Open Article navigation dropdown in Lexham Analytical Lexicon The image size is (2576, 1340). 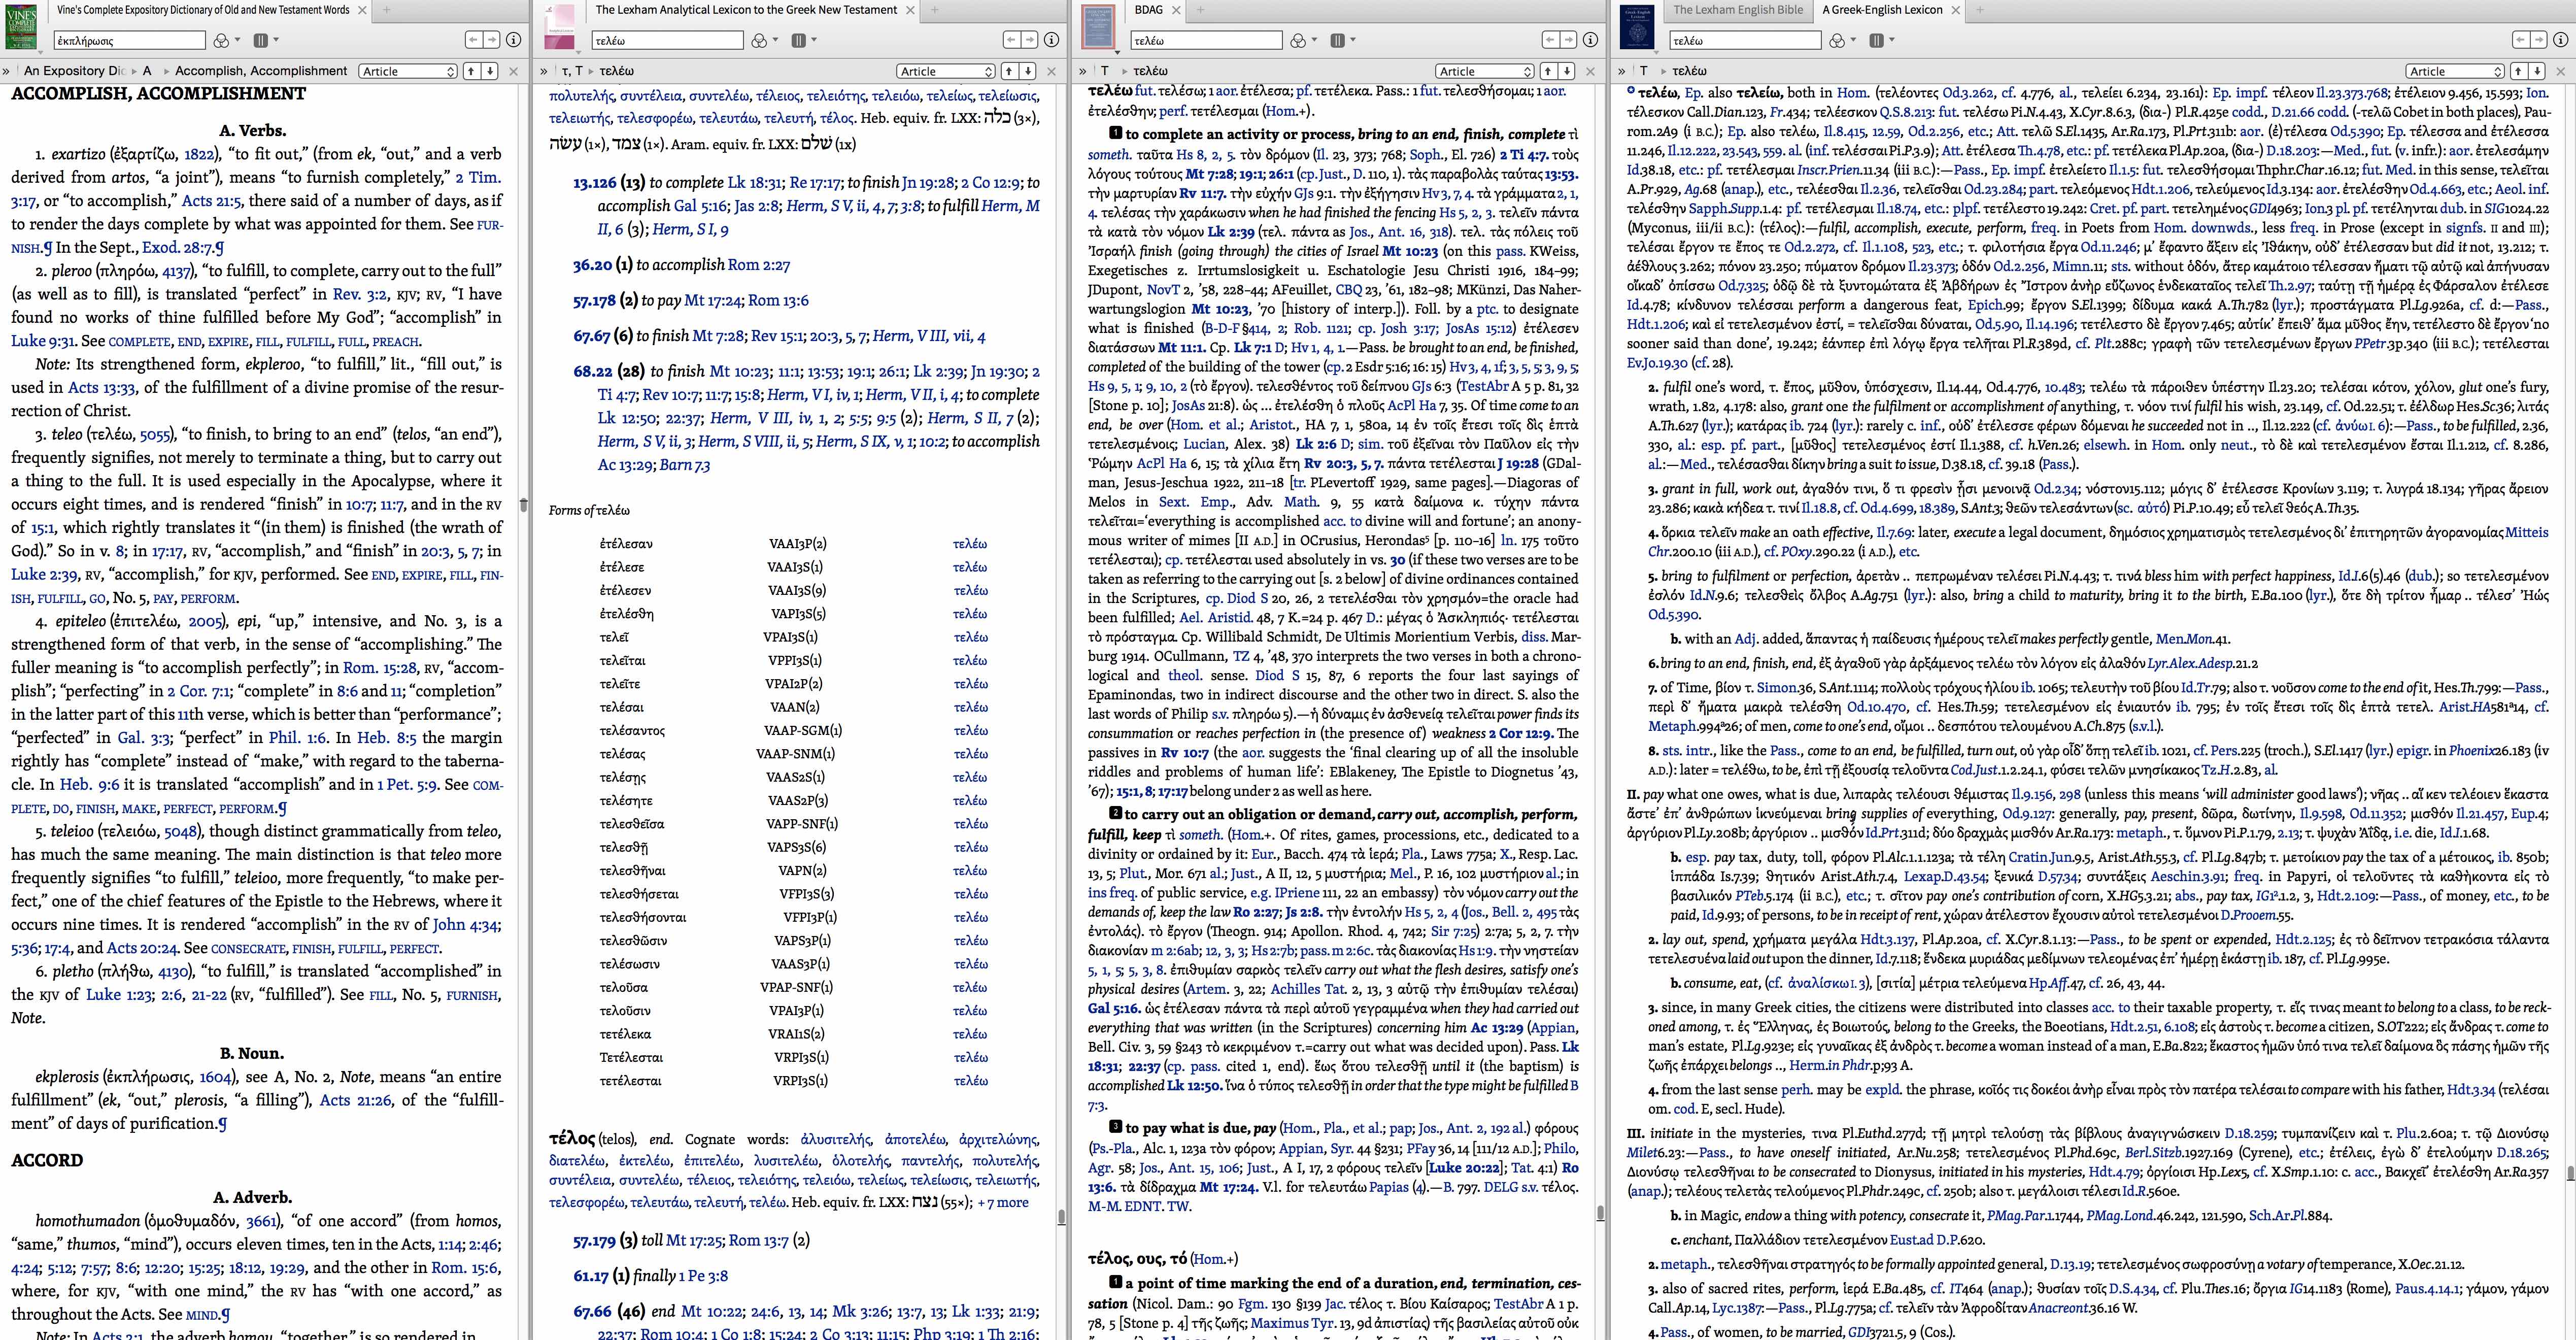(x=946, y=71)
